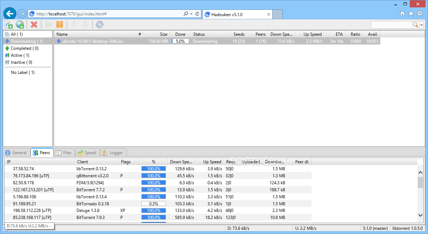Select peer row 85.238.168.117 [uTP]
This screenshot has width=428, height=234.
(x=158, y=217)
